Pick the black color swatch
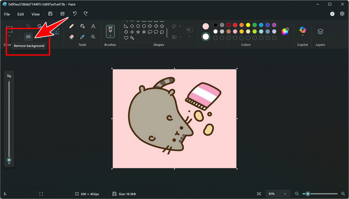The width and height of the screenshot is (349, 199). 216,25
